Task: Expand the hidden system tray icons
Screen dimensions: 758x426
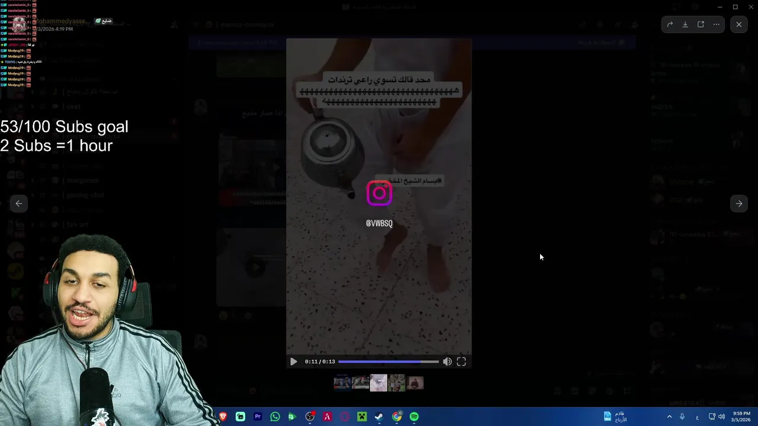Action: point(670,417)
